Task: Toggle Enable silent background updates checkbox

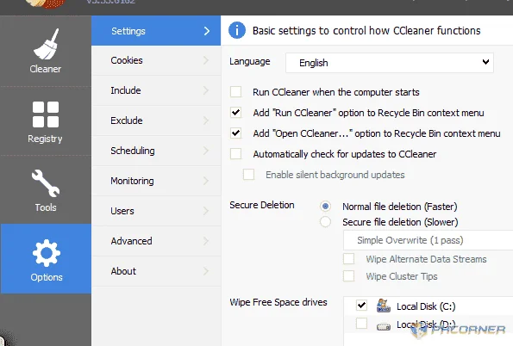Action: tap(248, 175)
